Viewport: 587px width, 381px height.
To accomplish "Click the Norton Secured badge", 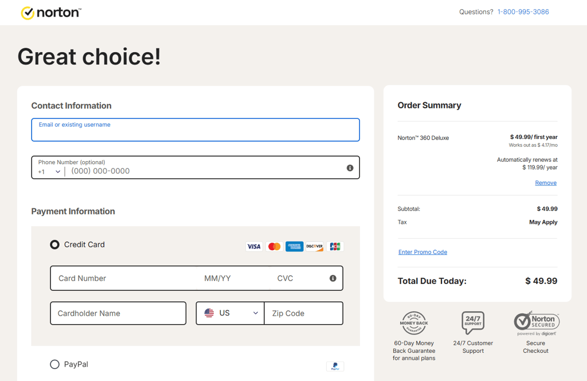I will click(536, 323).
